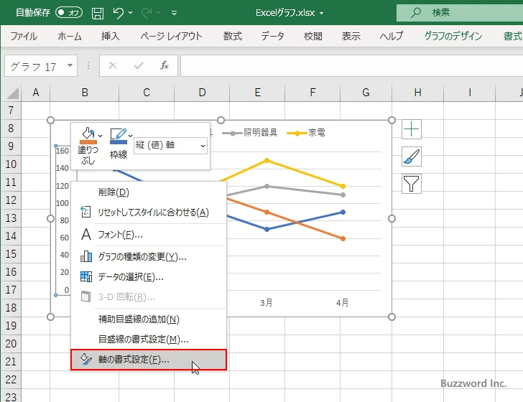Select the column B header
This screenshot has width=523, height=402.
[85, 93]
